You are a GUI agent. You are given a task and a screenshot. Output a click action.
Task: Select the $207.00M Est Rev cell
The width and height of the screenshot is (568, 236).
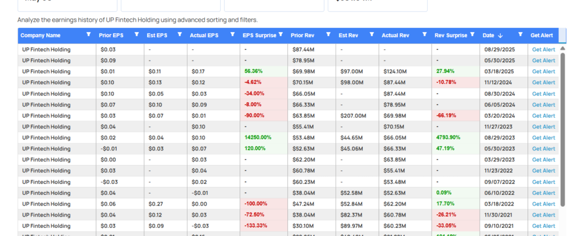358,116
